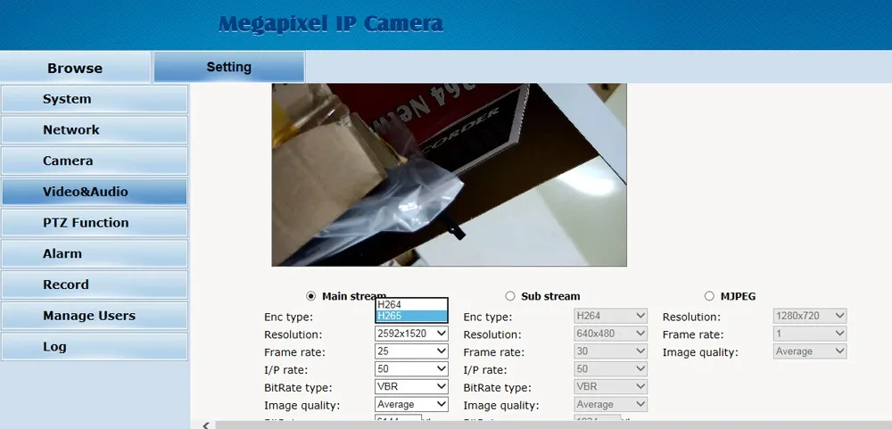Click the Main stream Enc type label

pos(288,317)
